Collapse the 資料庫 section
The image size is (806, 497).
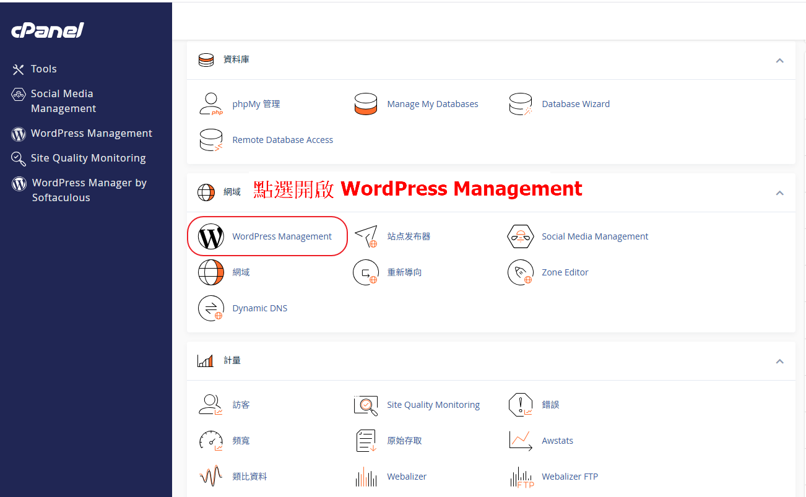779,60
